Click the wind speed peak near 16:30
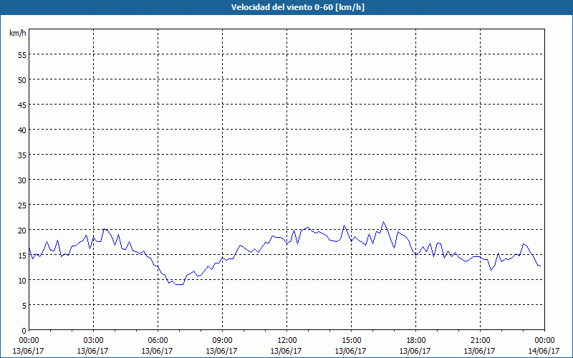The height and width of the screenshot is (358, 573). point(383,222)
